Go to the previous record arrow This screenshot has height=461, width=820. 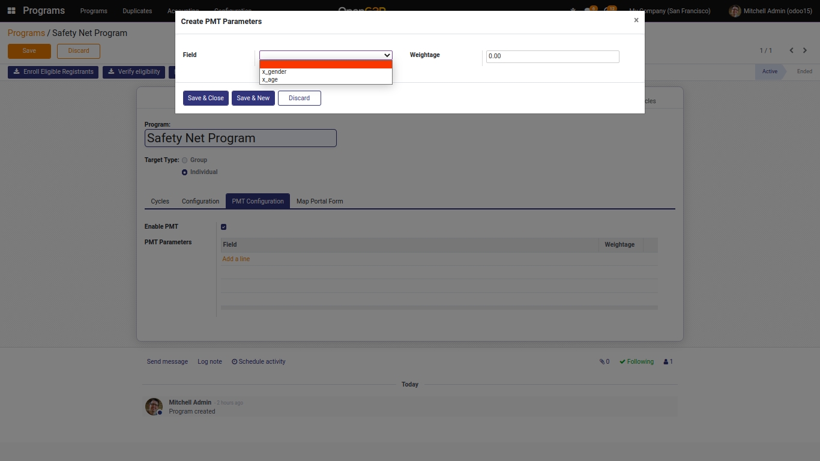791,50
